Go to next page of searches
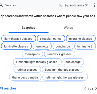 pos(96,88)
